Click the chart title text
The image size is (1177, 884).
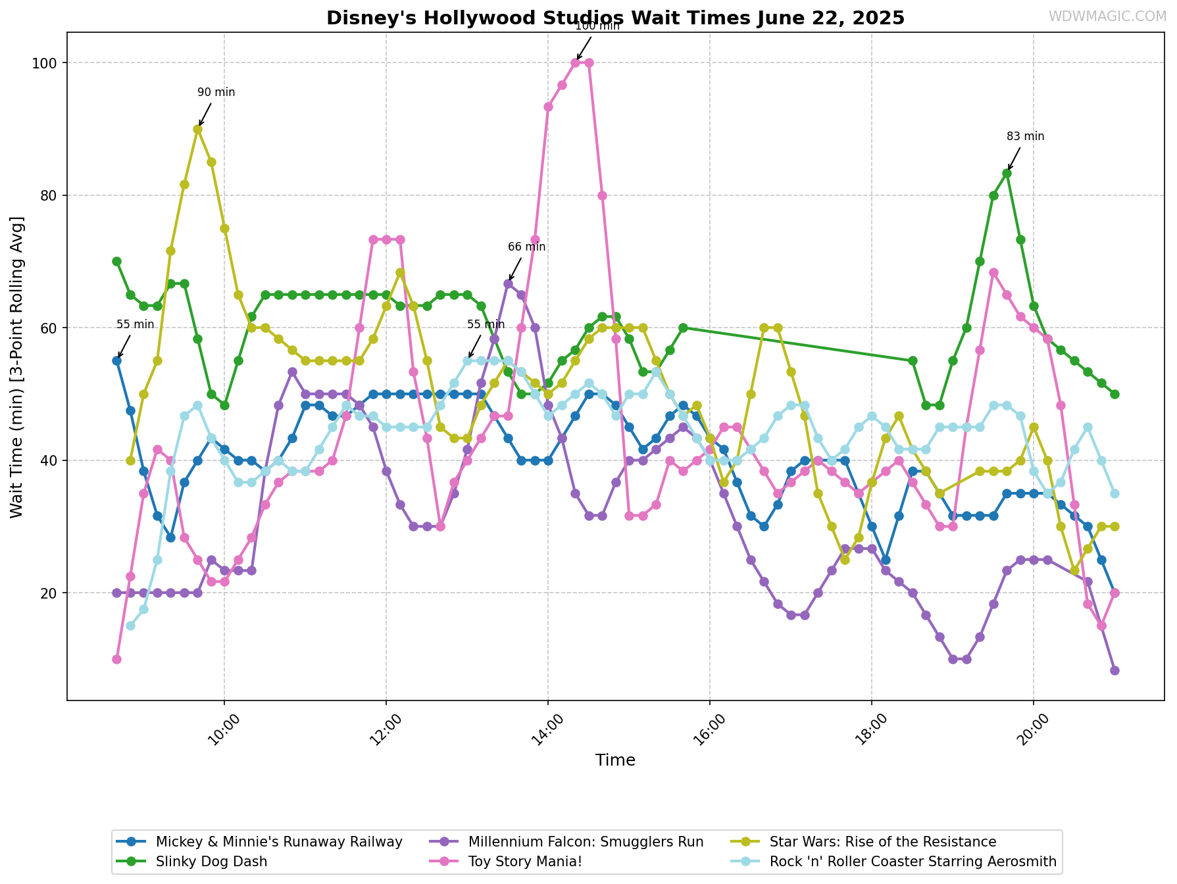615,18
